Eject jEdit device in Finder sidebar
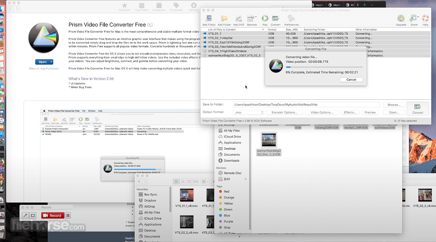The width and height of the screenshot is (436, 242). coord(245,179)
